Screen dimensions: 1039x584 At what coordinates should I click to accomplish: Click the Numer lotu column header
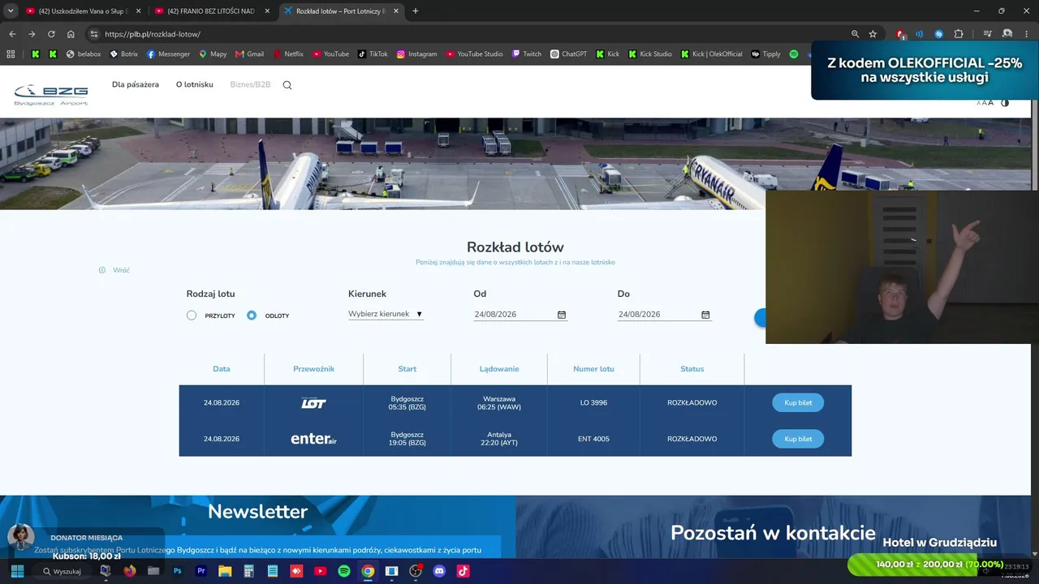click(x=593, y=369)
